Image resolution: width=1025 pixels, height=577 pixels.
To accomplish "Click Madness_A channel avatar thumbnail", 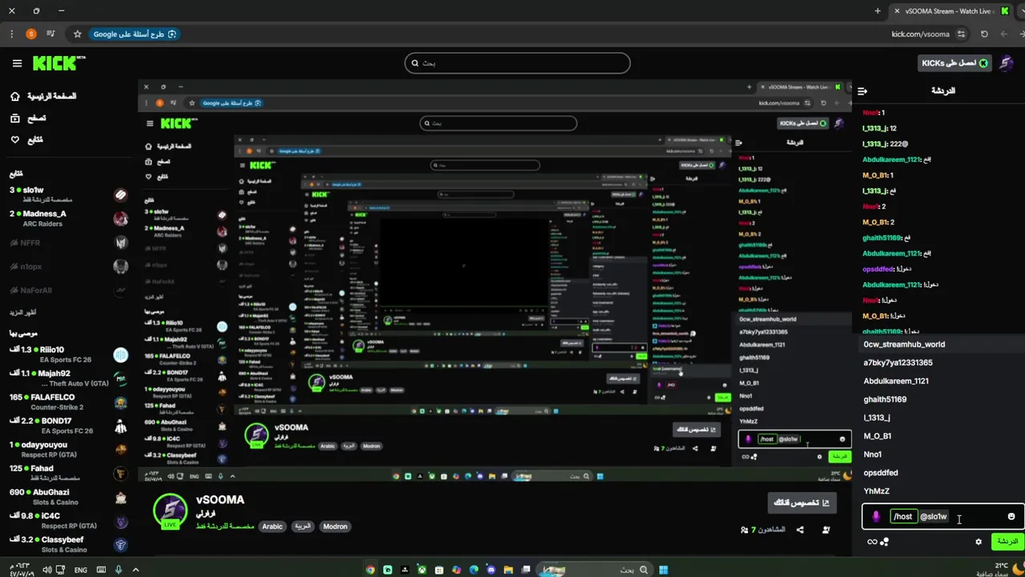I will pos(120,219).
